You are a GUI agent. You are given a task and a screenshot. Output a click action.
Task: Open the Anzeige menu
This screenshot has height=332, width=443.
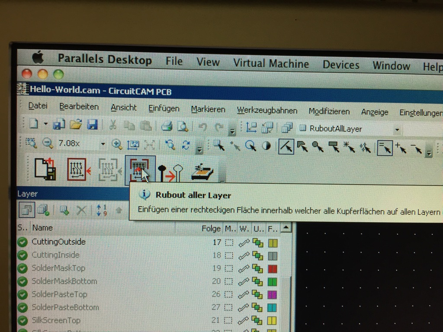click(x=375, y=112)
